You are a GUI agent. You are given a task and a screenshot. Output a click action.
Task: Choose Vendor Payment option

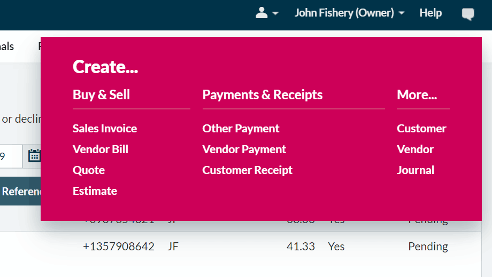click(x=244, y=149)
